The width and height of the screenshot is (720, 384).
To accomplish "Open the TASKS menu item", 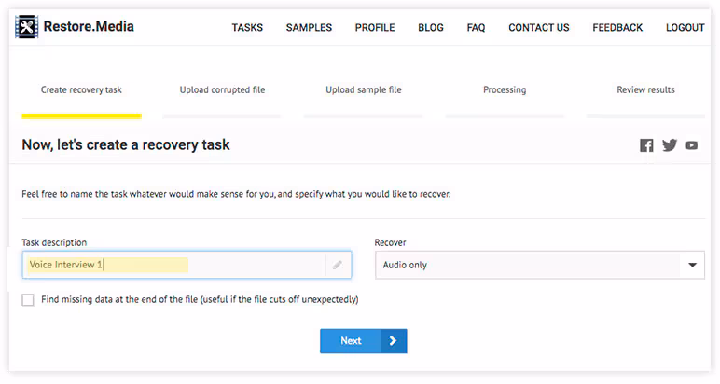I will (247, 28).
